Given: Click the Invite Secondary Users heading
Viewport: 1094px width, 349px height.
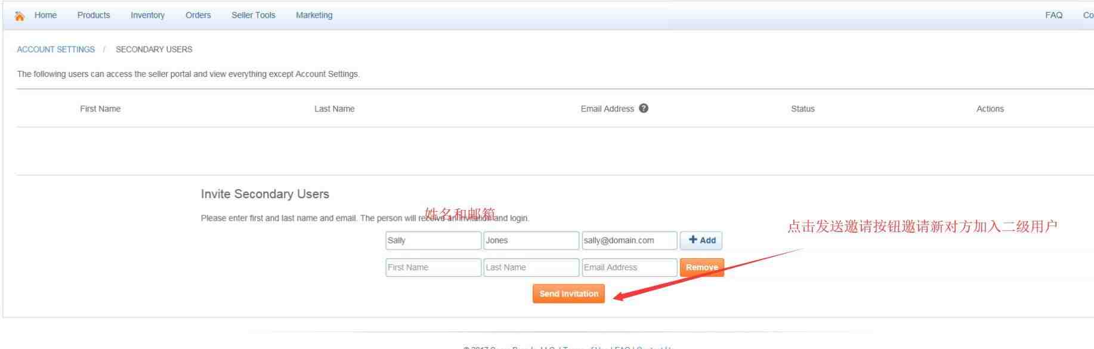Looking at the screenshot, I should point(265,194).
